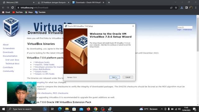Close the Downloads VirtualBox tab
The image size is (199, 112).
tap(104, 2)
